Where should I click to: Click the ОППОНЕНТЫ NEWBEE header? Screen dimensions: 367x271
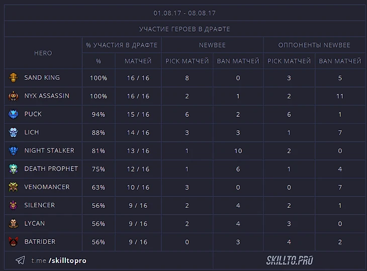[314, 45]
